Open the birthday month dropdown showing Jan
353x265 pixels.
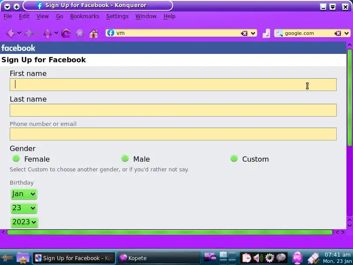click(x=24, y=194)
